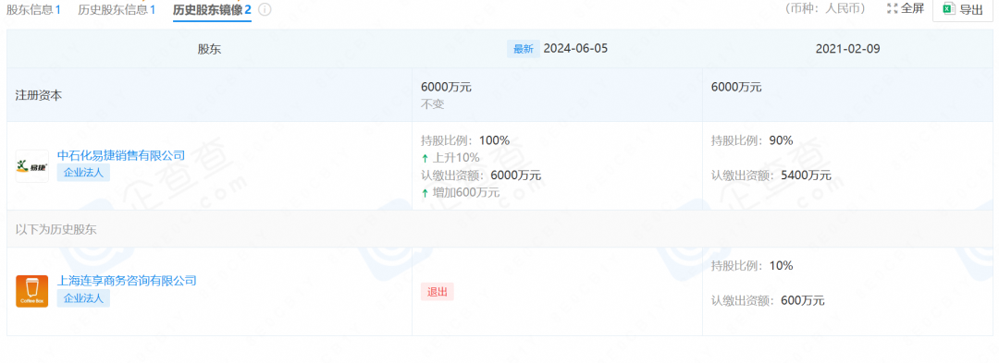Screen dimensions: 999x363
Task: Click the 导出 export button
Action: pos(963,9)
